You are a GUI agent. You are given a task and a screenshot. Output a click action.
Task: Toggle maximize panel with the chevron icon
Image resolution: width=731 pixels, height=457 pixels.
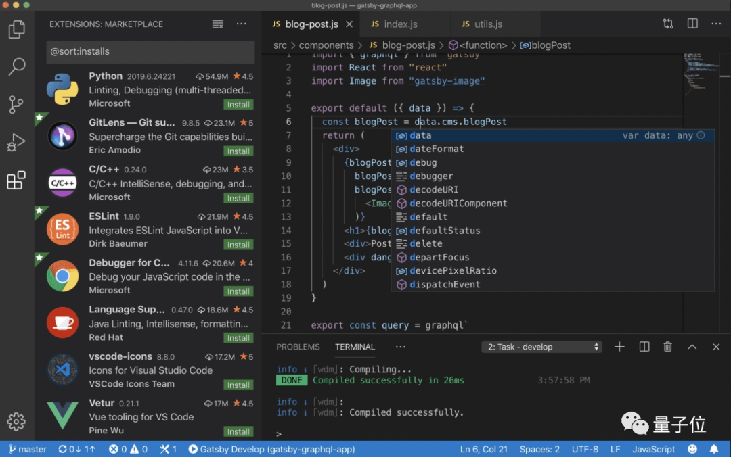tap(692, 346)
